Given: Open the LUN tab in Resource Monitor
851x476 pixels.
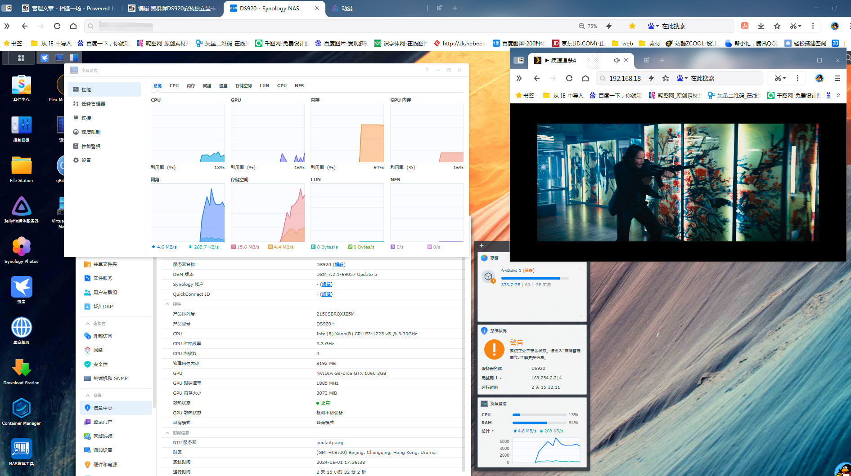Looking at the screenshot, I should (264, 85).
